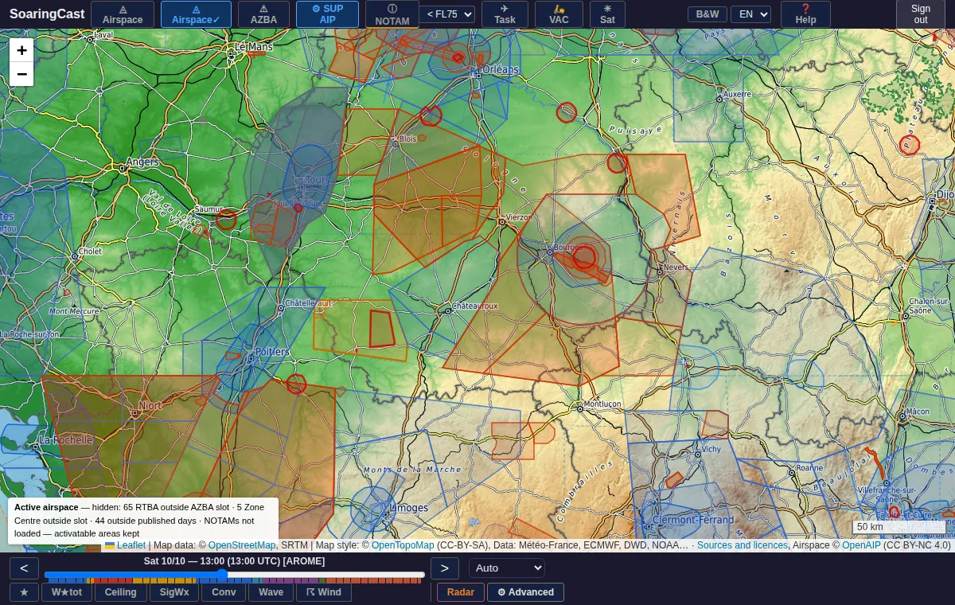Click the Nevers label on map
Screen dimensions: 955x605
point(676,267)
